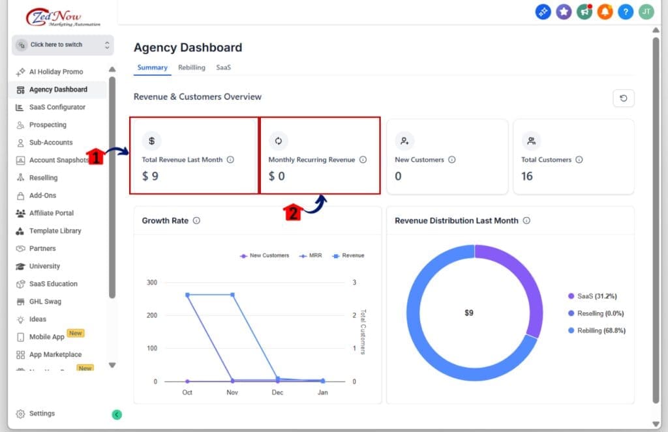Image resolution: width=668 pixels, height=432 pixels.
Task: Collapse the sidebar using the green arrow toggle
Action: (x=117, y=414)
